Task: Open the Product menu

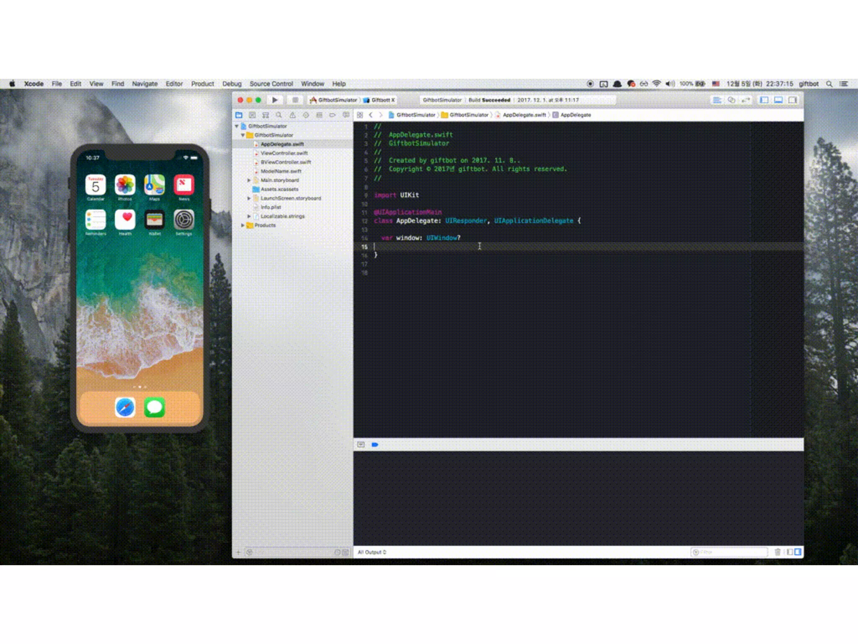Action: pyautogui.click(x=202, y=84)
